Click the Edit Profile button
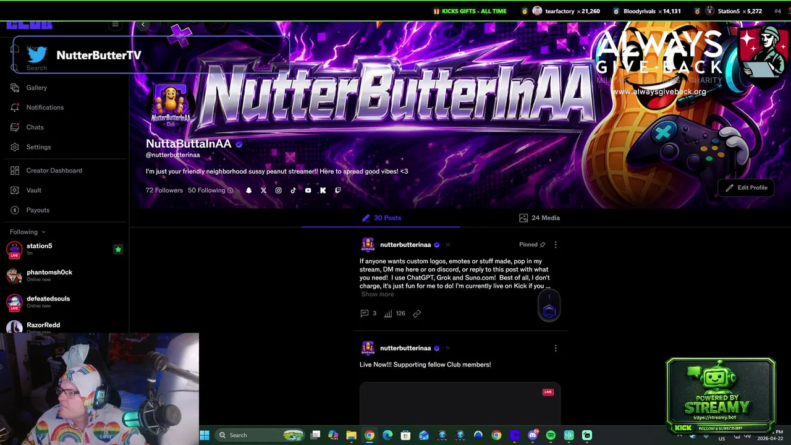 point(746,188)
